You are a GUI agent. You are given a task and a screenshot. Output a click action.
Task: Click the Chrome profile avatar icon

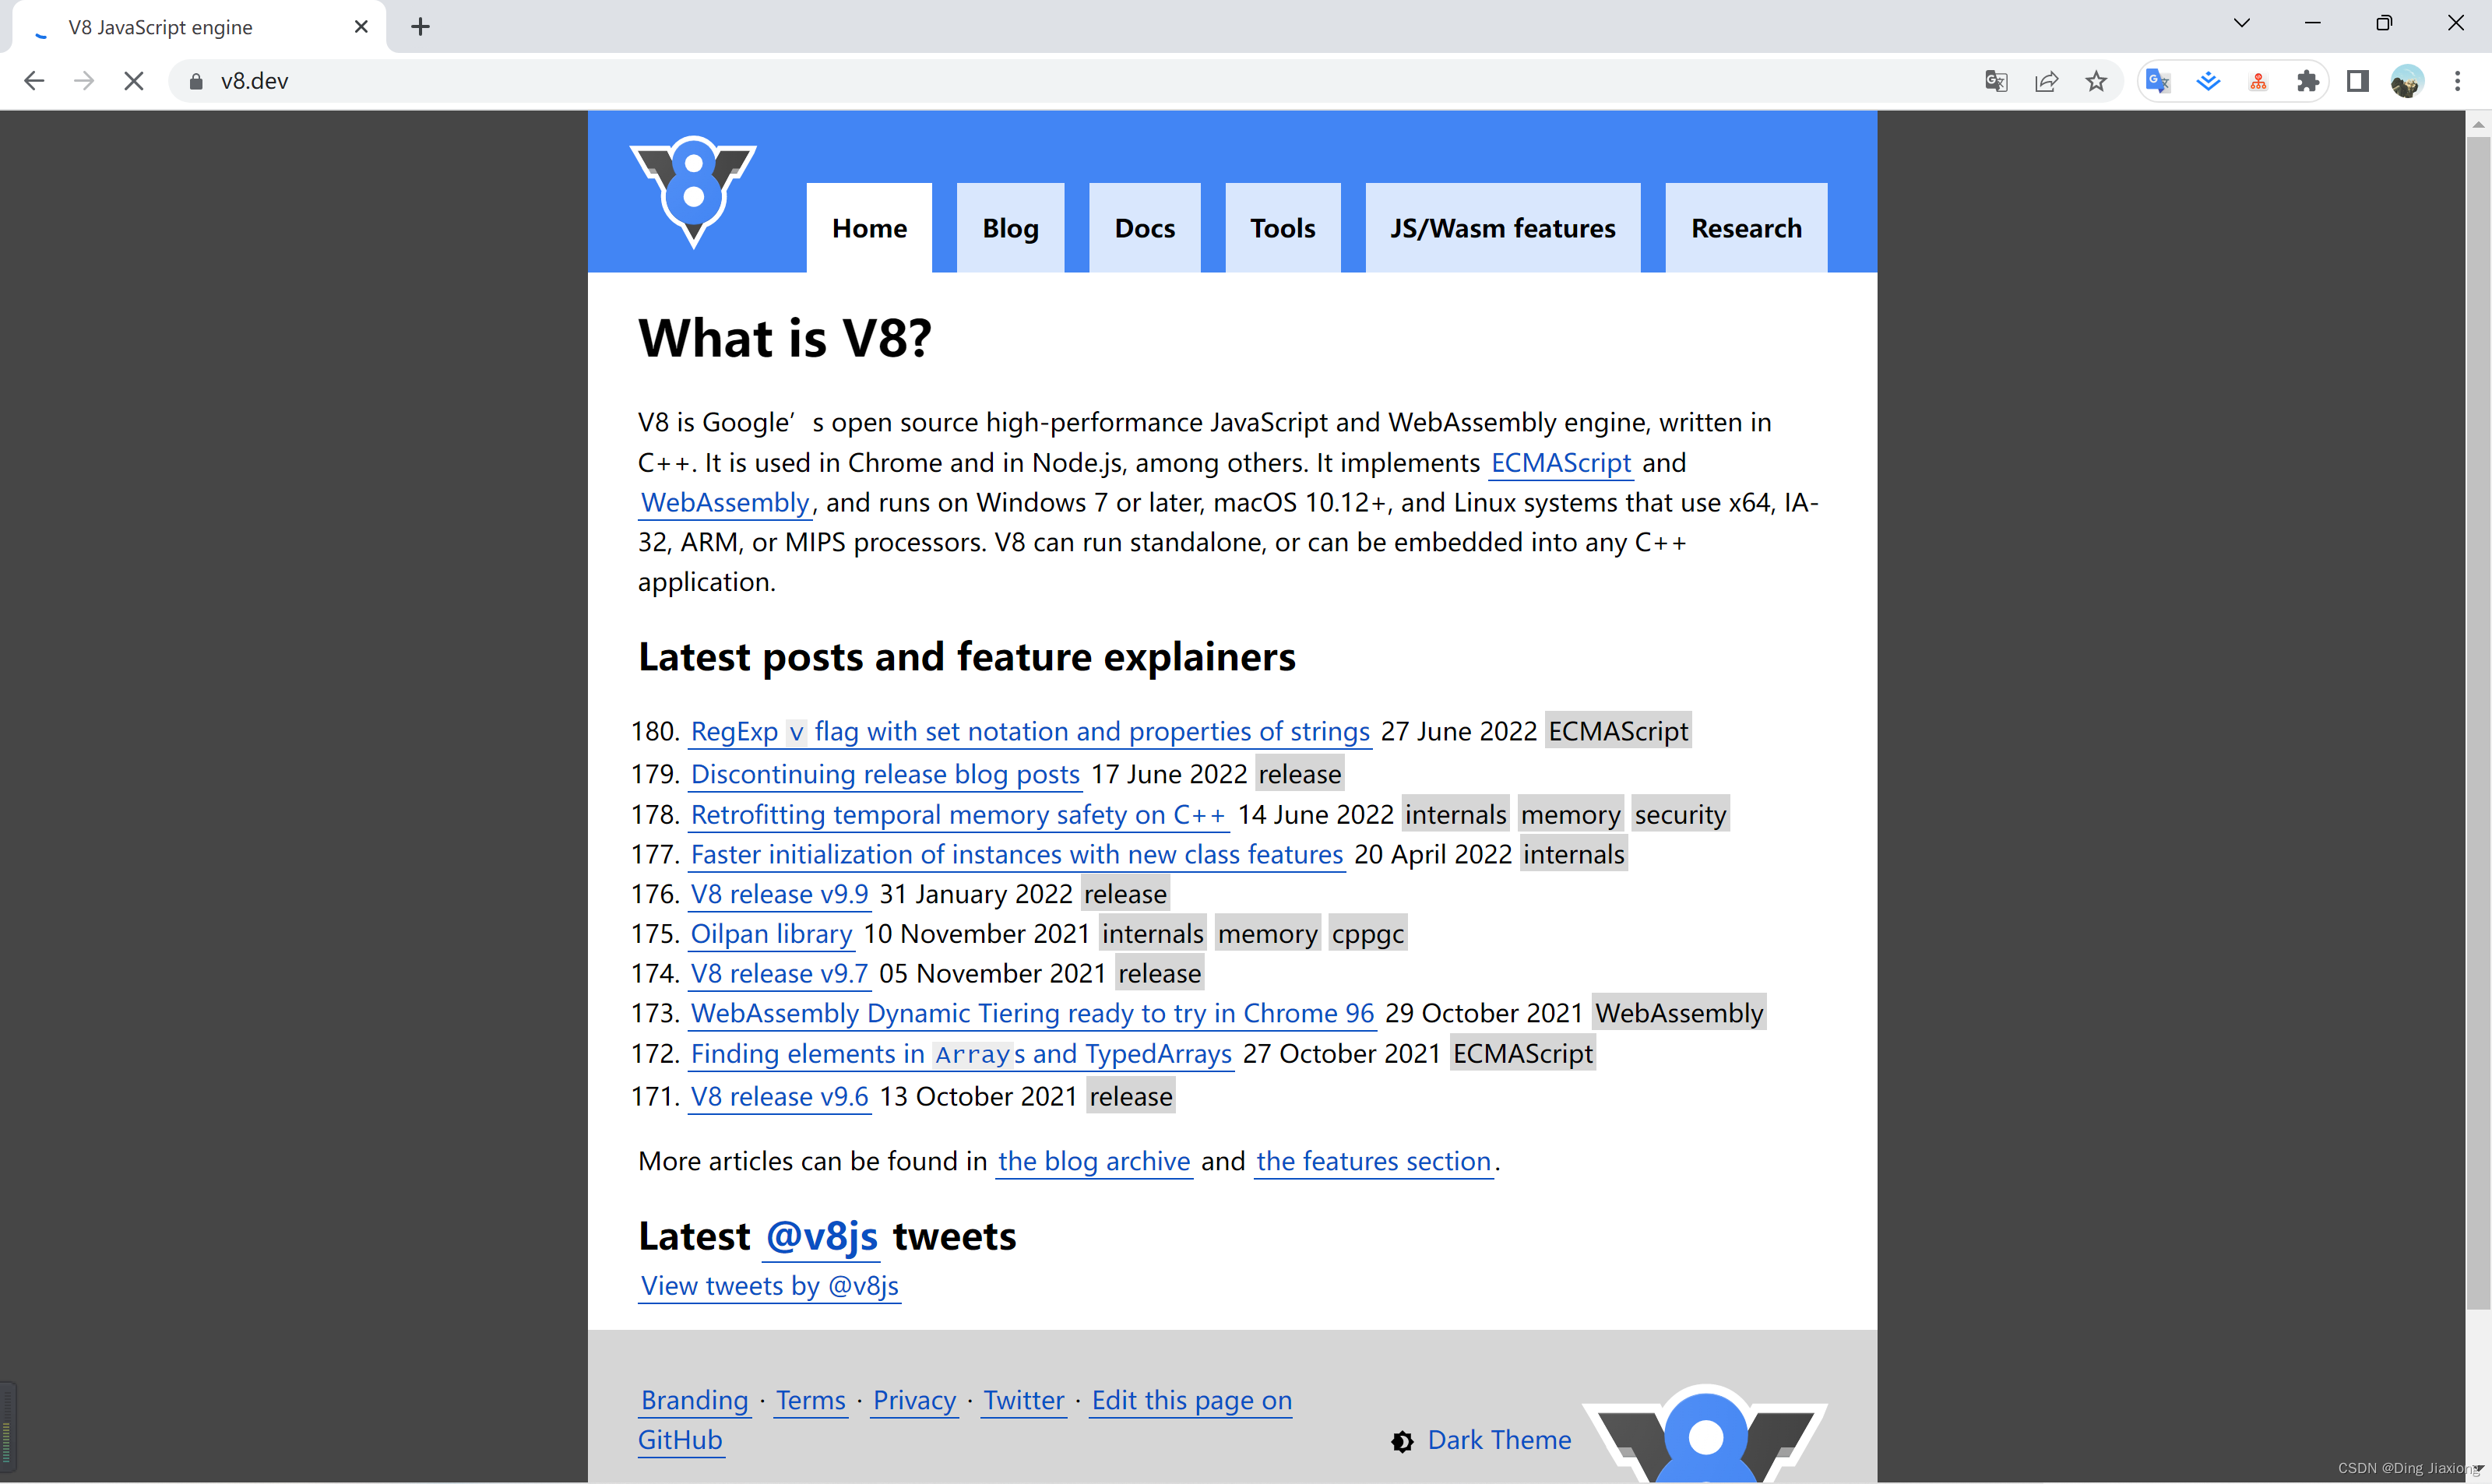(x=2407, y=79)
